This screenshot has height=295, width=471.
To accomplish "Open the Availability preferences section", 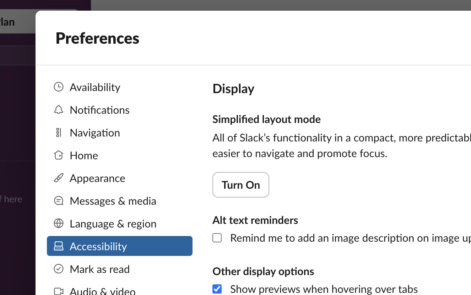I will [x=120, y=87].
